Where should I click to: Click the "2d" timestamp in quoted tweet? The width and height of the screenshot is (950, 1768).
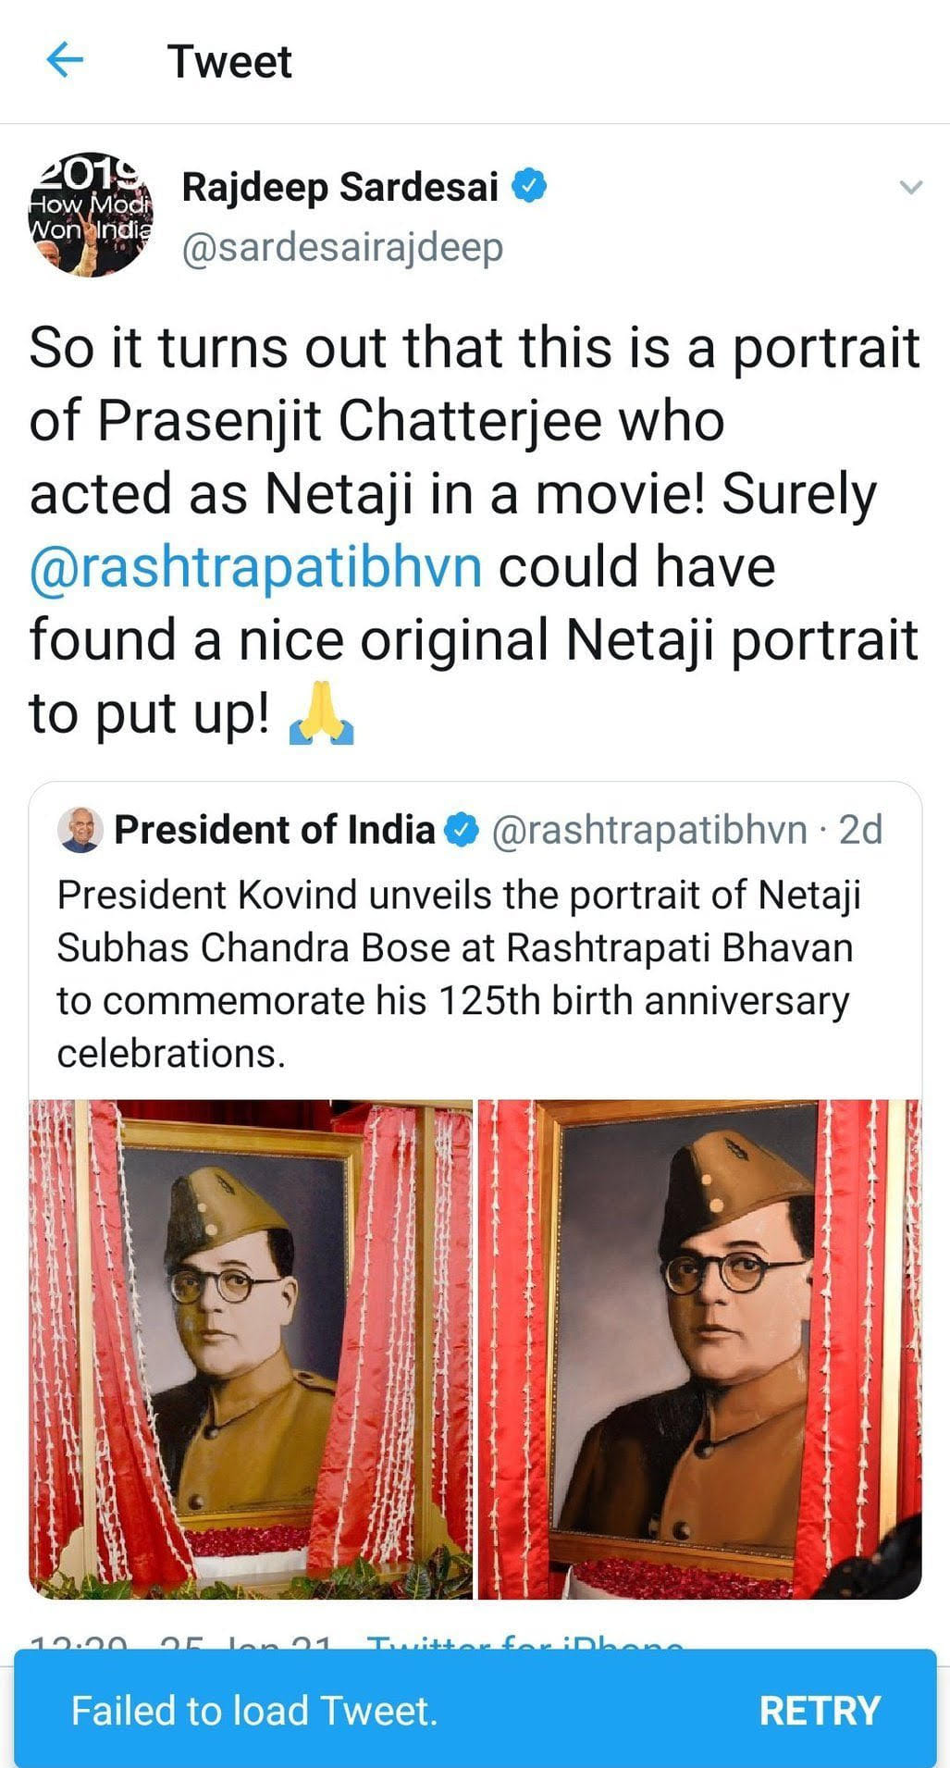(x=860, y=830)
